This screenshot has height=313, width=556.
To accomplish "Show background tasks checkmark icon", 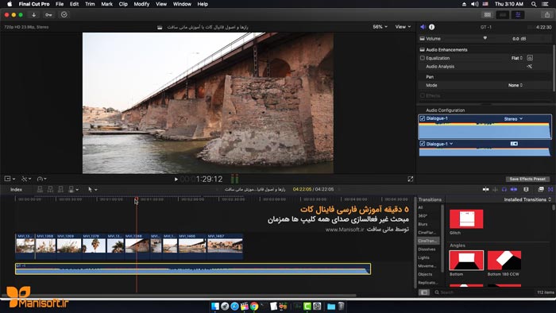I will pyautogui.click(x=64, y=15).
